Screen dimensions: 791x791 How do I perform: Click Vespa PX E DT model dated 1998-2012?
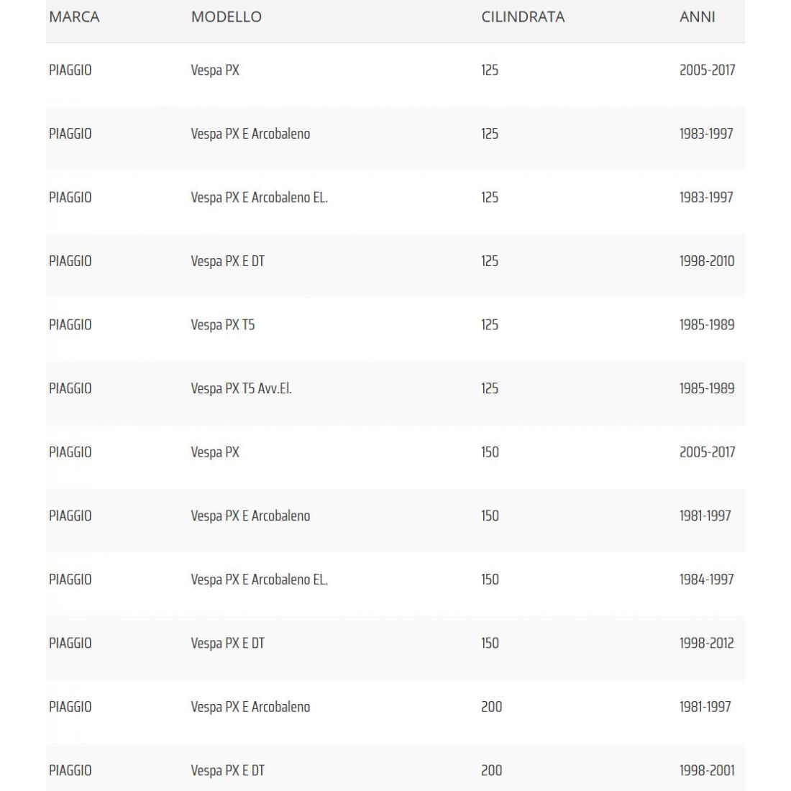coord(227,643)
